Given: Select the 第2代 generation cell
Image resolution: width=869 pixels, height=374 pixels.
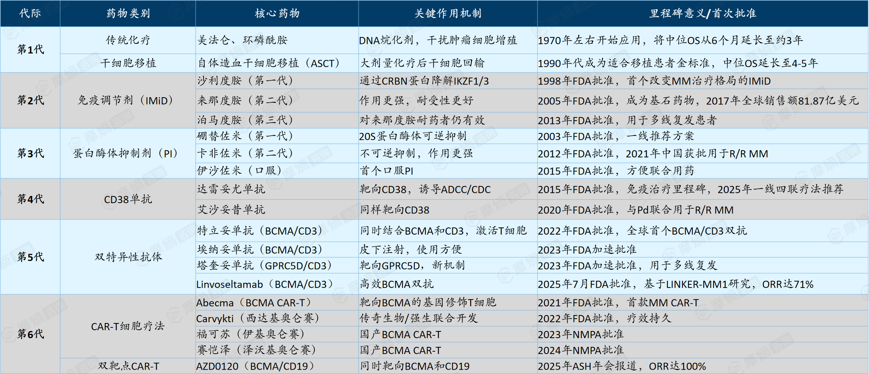Looking at the screenshot, I should [30, 100].
